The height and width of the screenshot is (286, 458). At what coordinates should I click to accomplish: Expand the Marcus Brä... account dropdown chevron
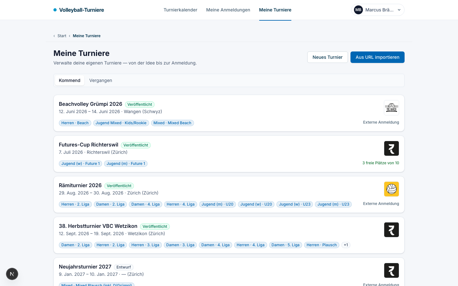pos(399,10)
